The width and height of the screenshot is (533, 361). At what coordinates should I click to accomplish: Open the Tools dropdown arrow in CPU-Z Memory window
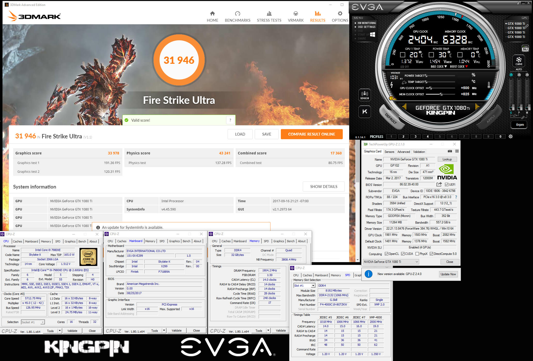click(x=268, y=331)
